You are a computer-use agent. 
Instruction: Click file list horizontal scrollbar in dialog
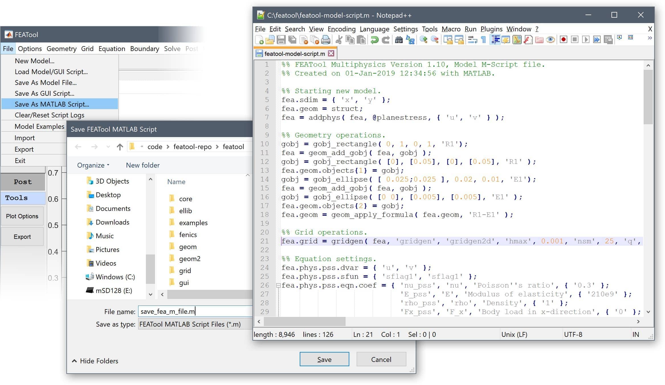tap(210, 294)
